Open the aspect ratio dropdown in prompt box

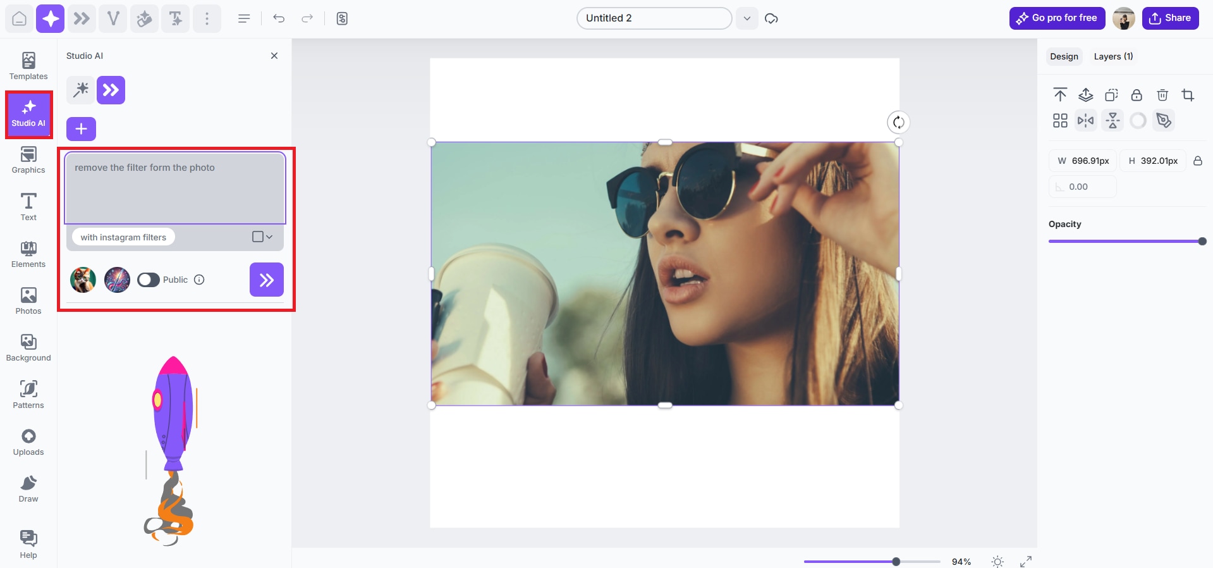[x=262, y=237]
